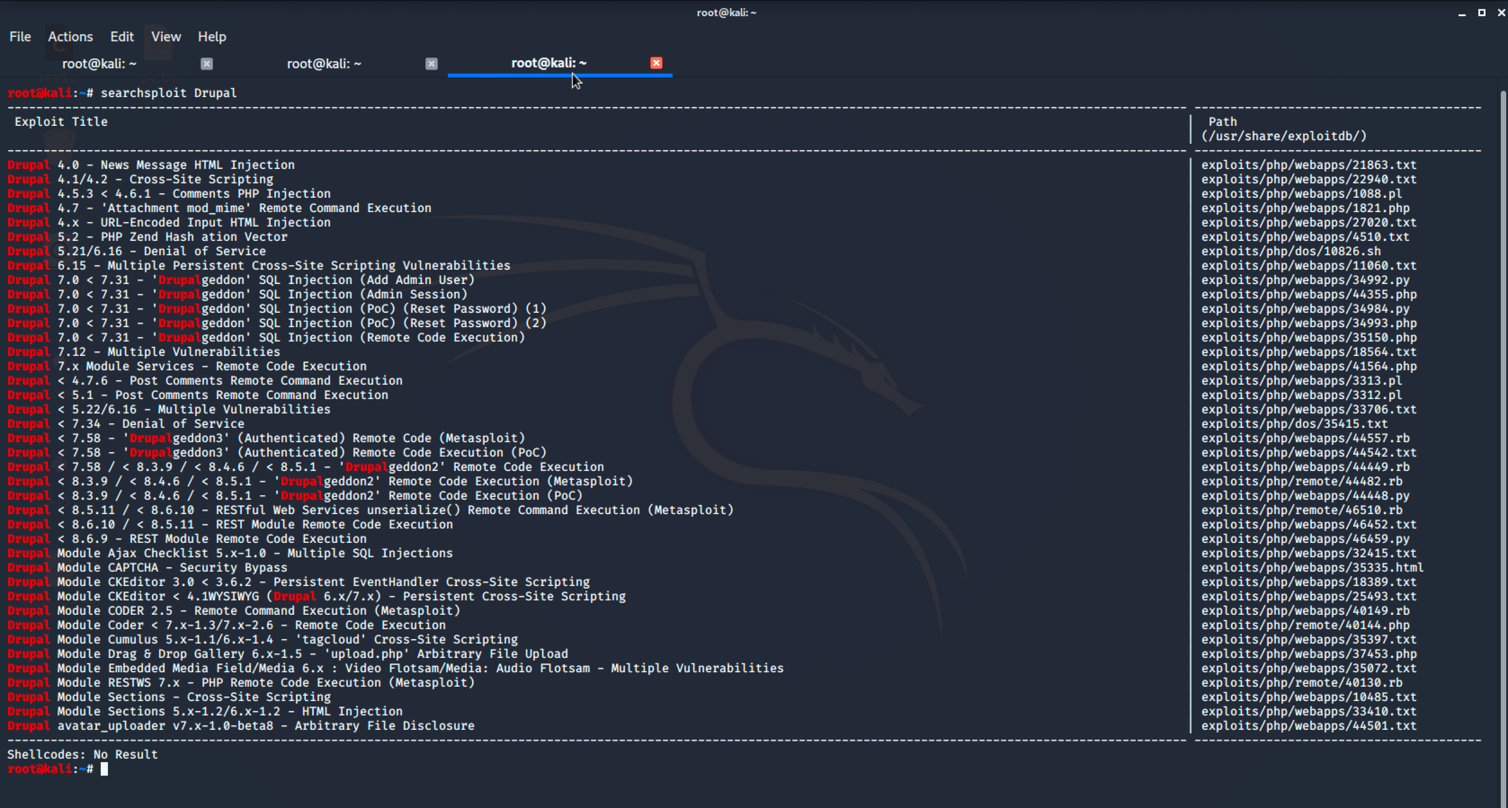This screenshot has height=808, width=1508.
Task: Open the Help menu
Action: [x=211, y=37]
